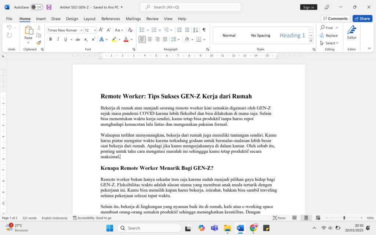The image size is (376, 235).
Task: Click Increase Font Size icon
Action: (x=101, y=30)
